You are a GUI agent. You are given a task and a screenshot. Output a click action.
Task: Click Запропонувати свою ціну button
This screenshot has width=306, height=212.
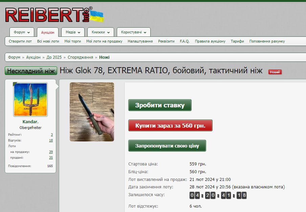coord(167,145)
